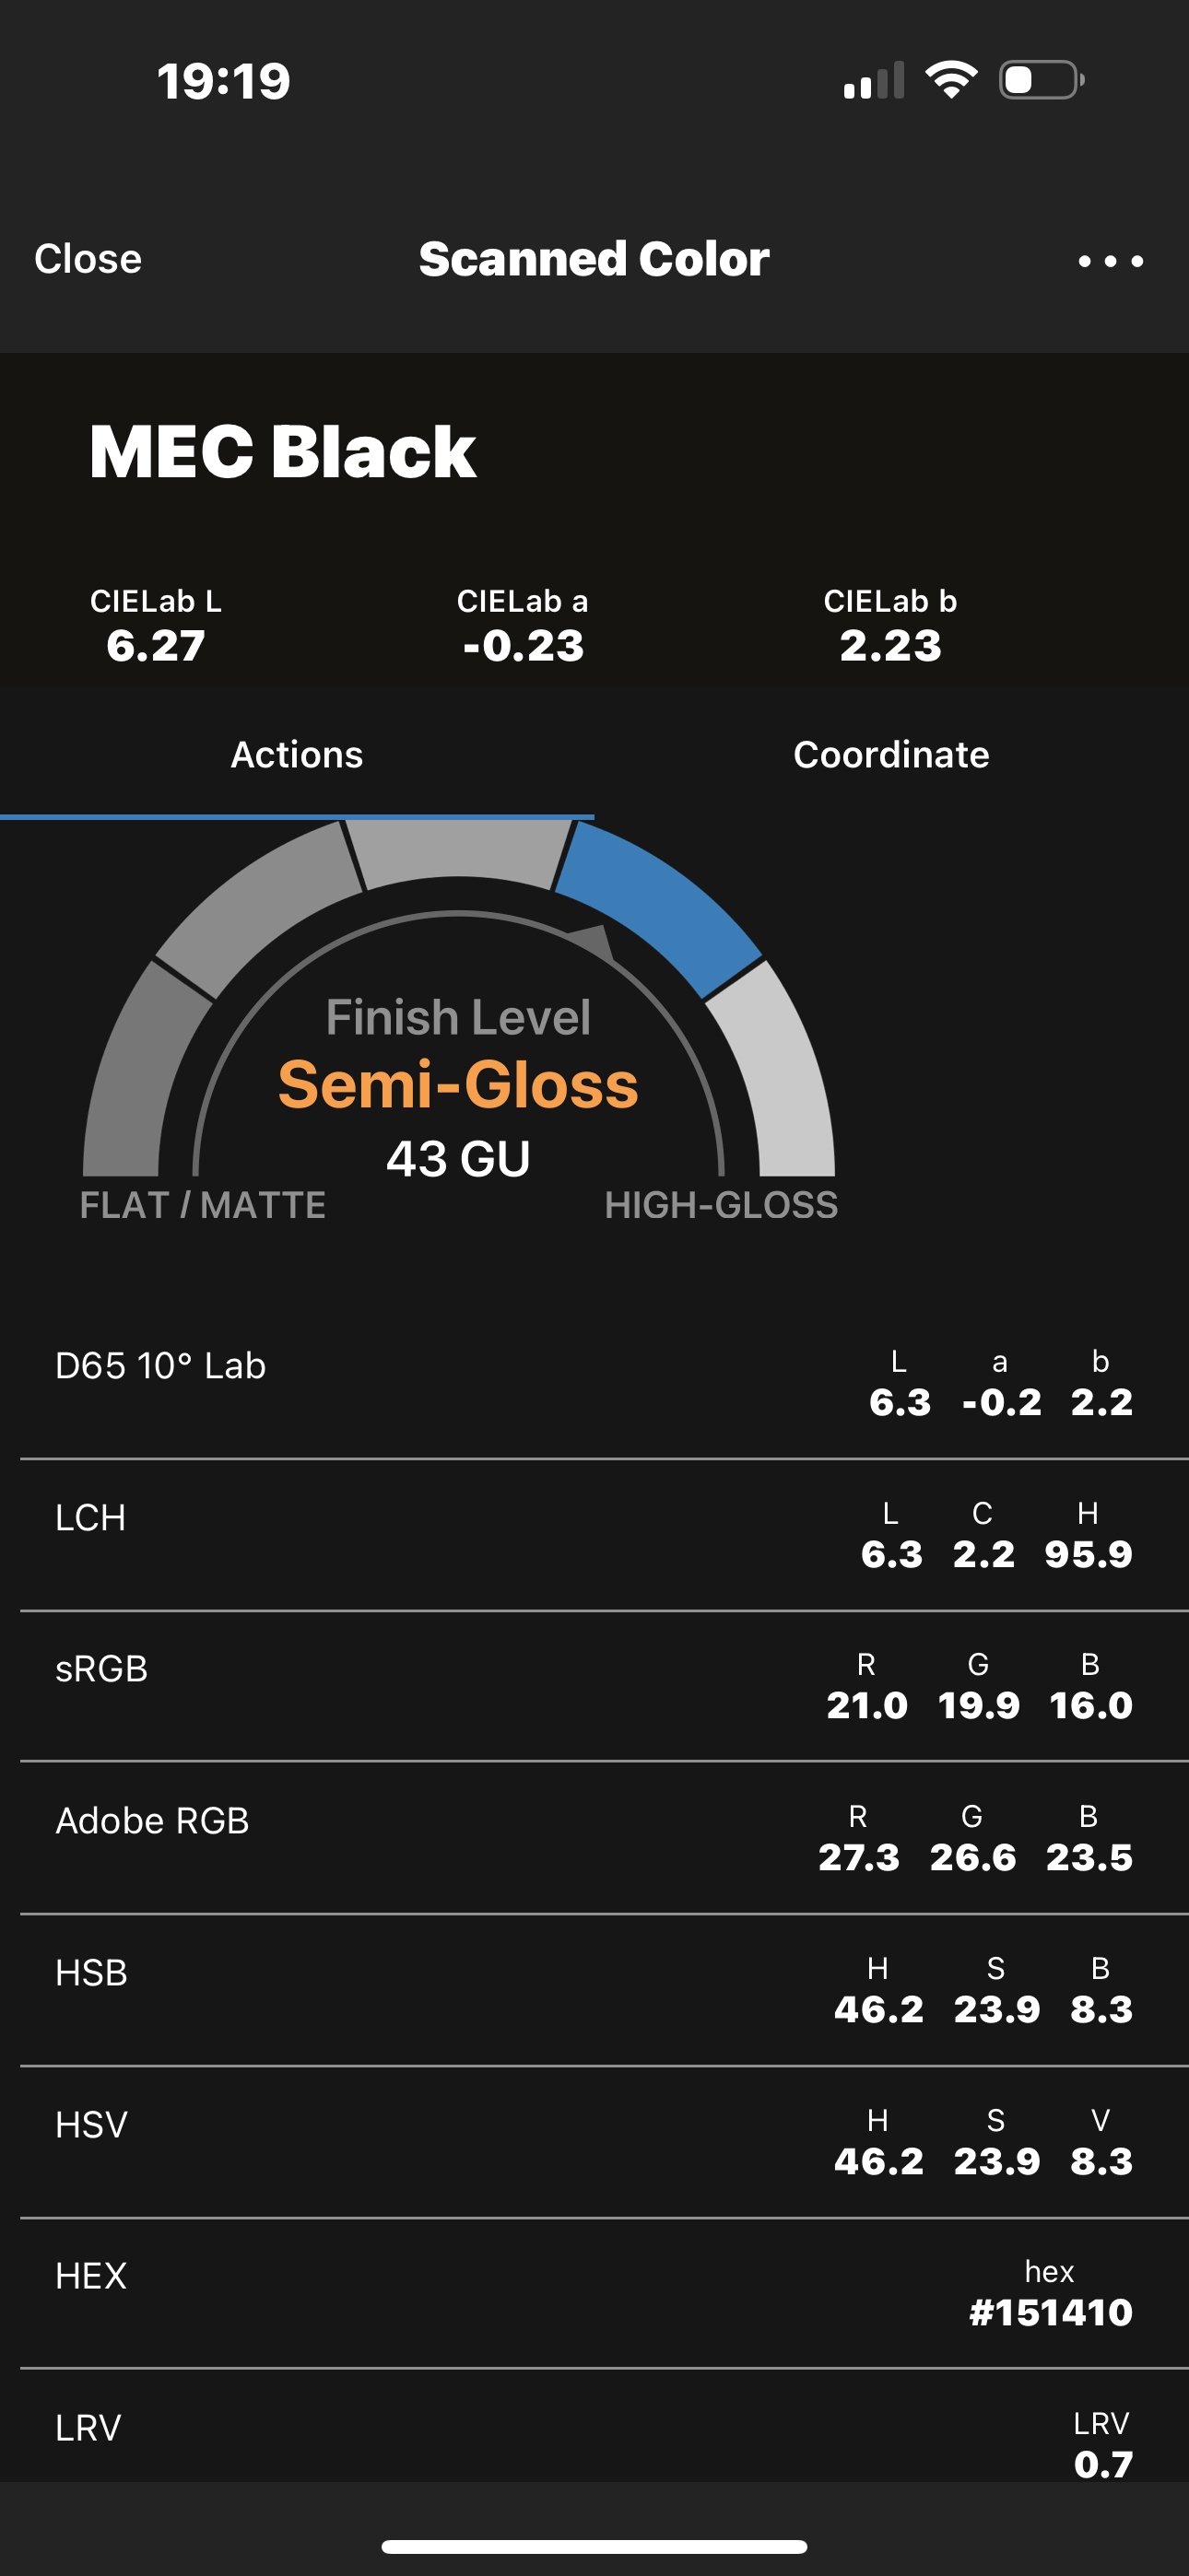Tap the Wi-Fi status icon

pyautogui.click(x=951, y=80)
